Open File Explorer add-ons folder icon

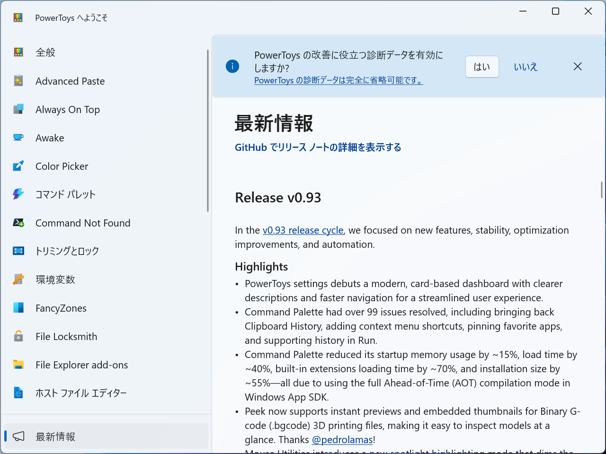click(x=18, y=365)
